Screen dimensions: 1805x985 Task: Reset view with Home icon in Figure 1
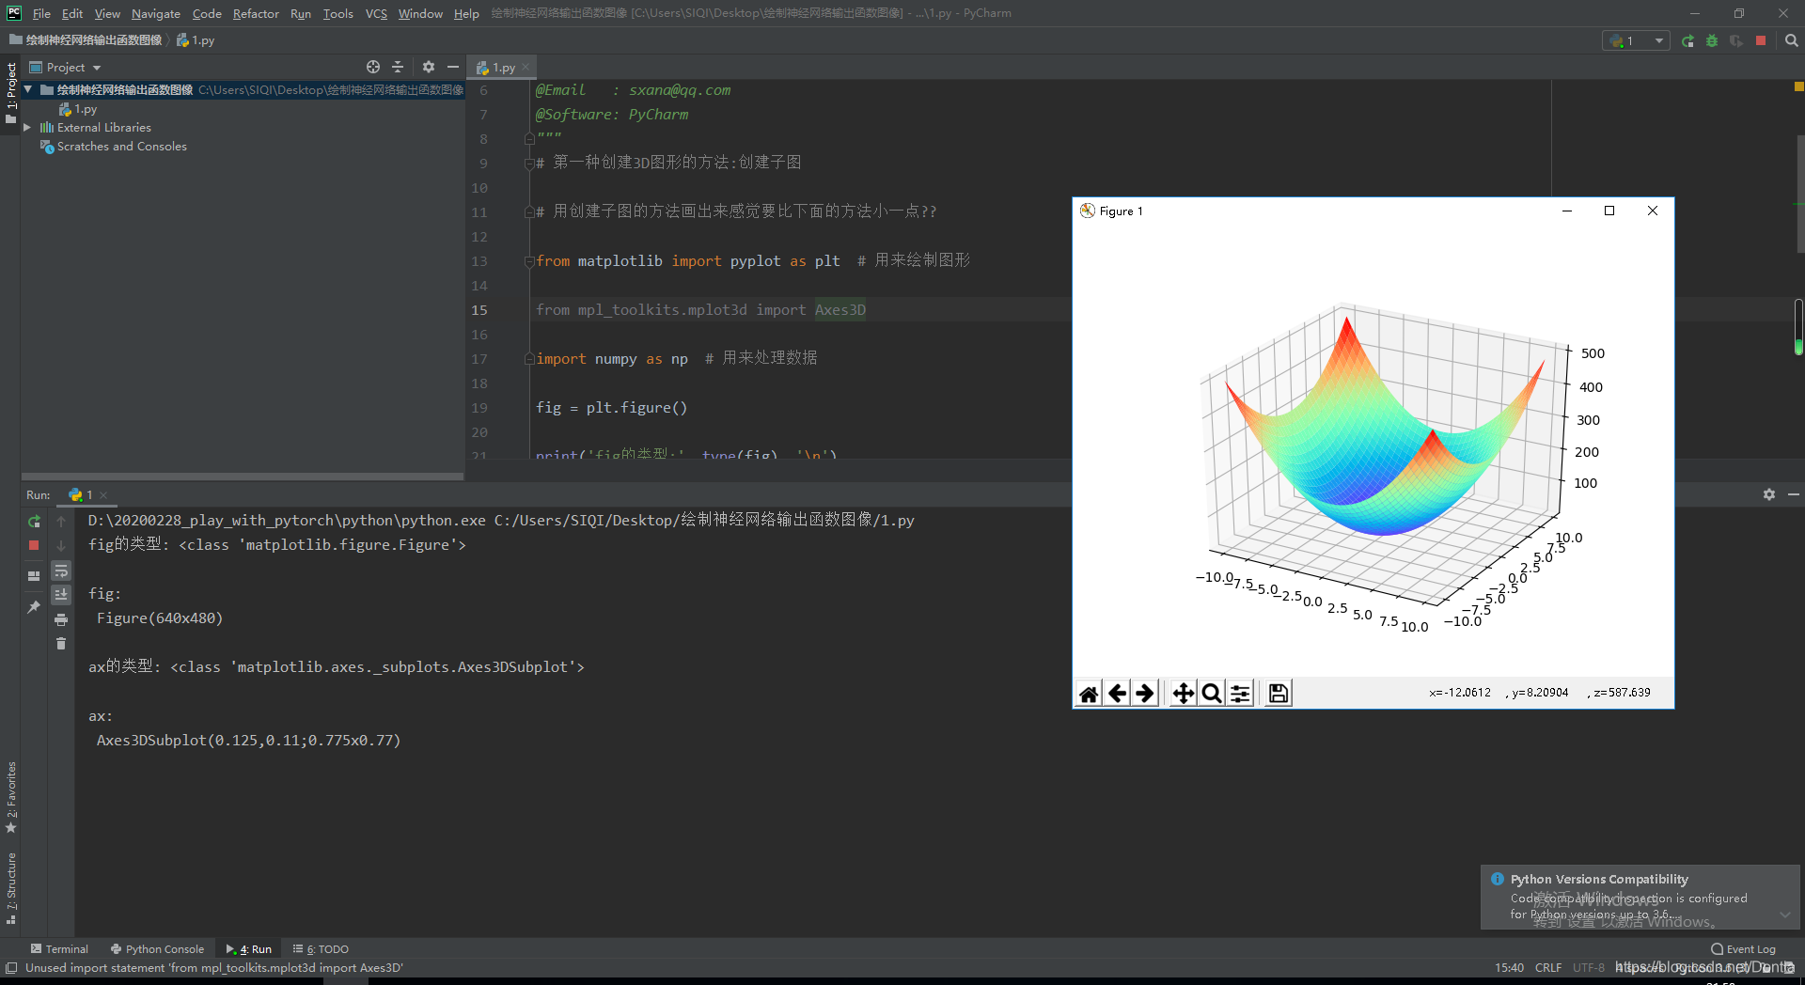coord(1088,693)
